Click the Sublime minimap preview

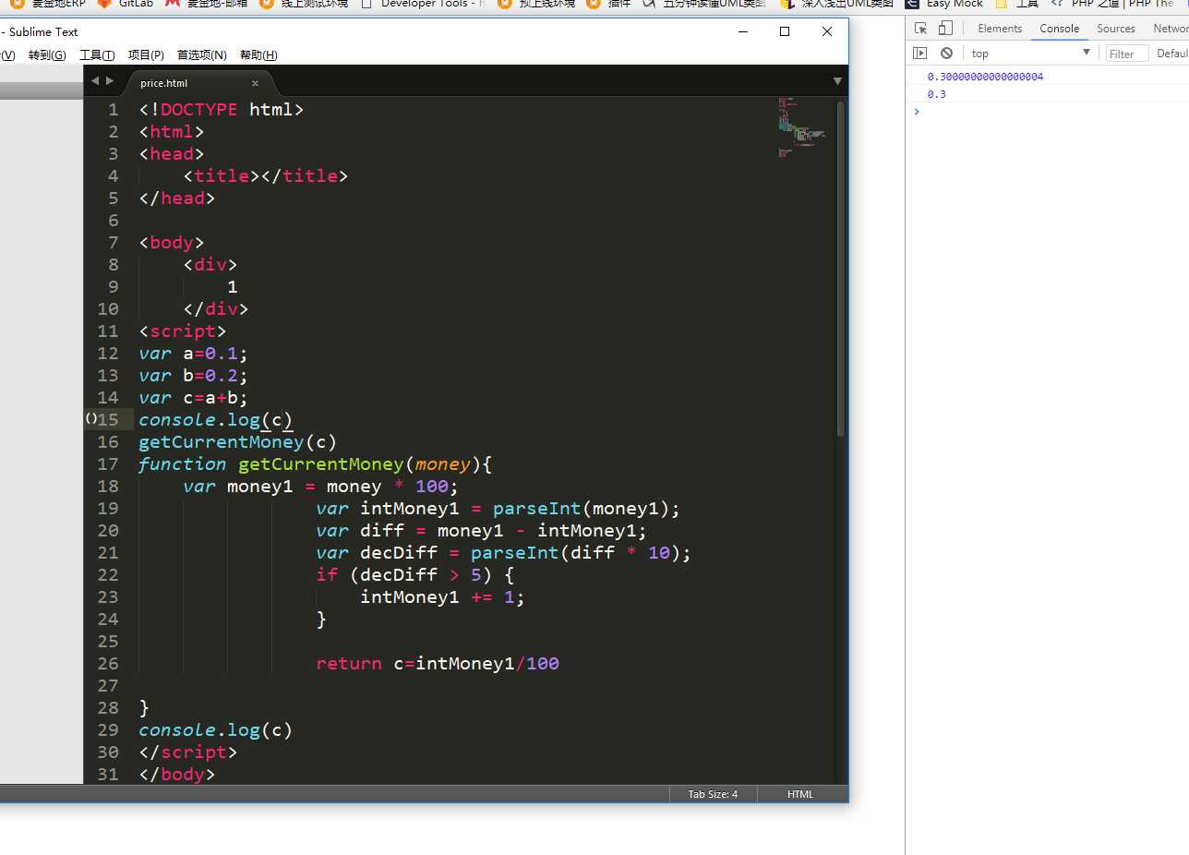tap(801, 127)
